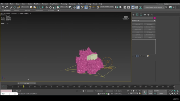
Task: Go to the start frame button
Action: [x=128, y=91]
